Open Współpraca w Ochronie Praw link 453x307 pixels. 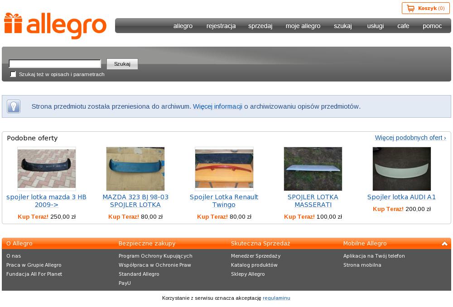pos(155,265)
